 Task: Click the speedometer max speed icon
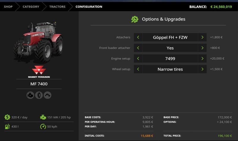[x=43, y=127]
